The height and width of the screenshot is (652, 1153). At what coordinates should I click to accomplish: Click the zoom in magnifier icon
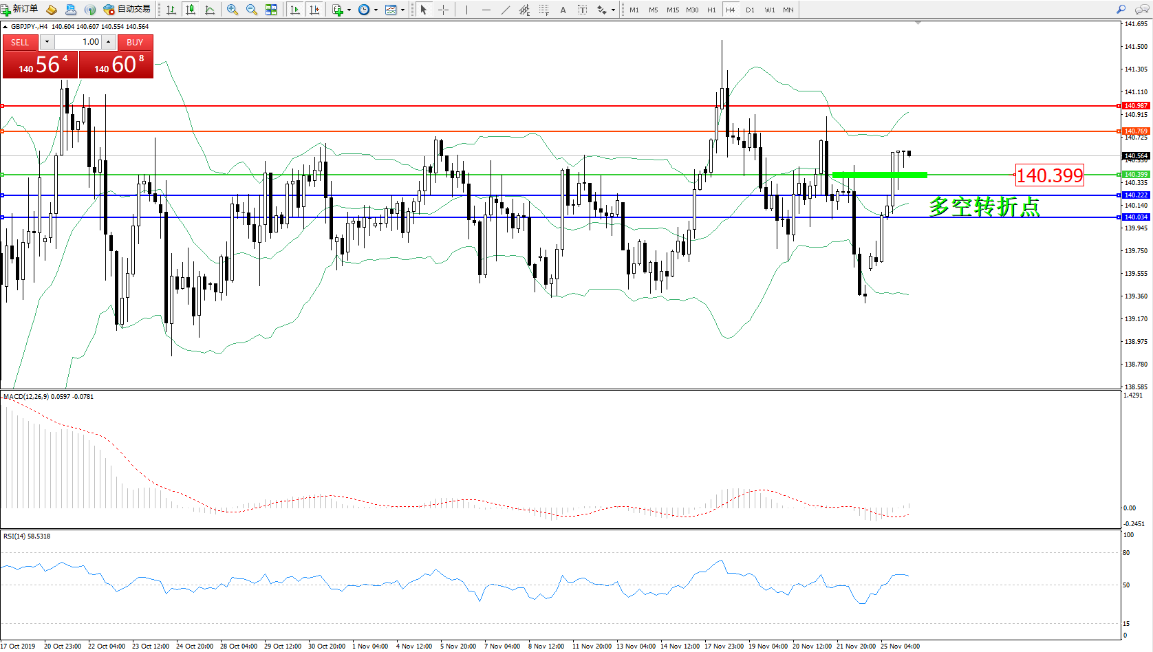[233, 10]
